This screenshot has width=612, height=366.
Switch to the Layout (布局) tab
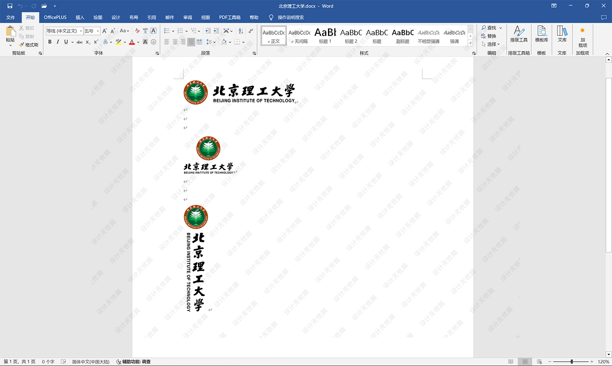(134, 18)
